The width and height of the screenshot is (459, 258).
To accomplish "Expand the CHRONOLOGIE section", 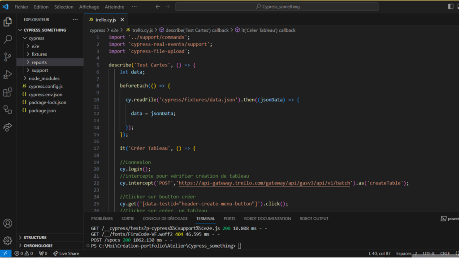I will (38, 245).
